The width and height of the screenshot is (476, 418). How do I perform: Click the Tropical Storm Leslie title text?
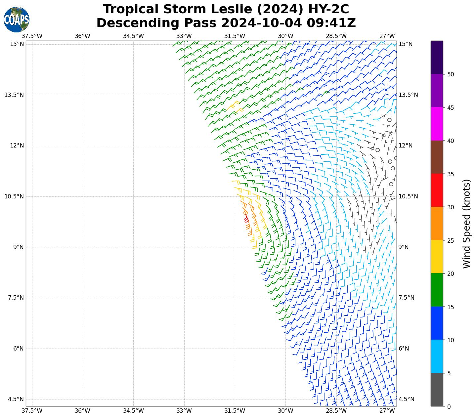click(x=226, y=9)
